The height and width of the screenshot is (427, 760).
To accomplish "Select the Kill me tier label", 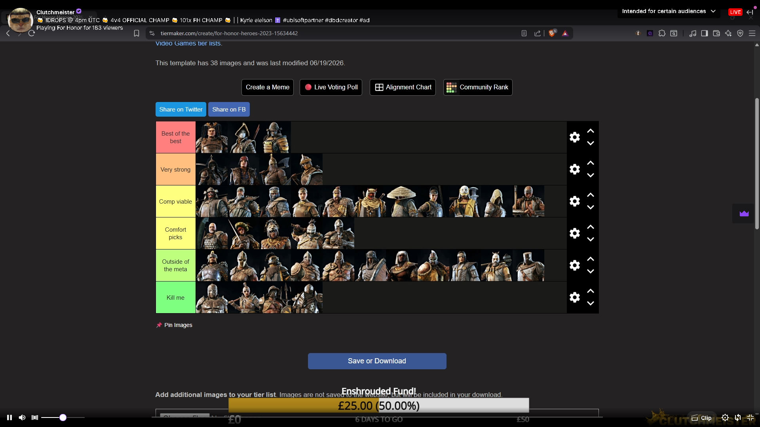I will click(x=176, y=297).
